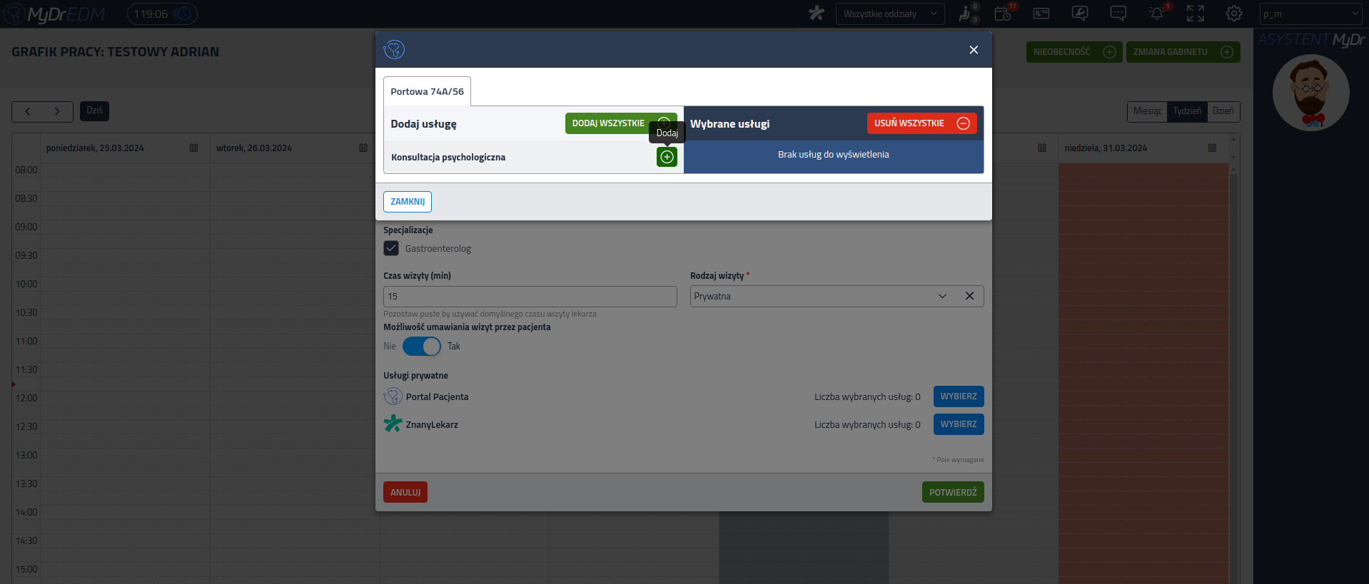Screen dimensions: 1369x584
Task: Click the 12:00 time slot label
Action: 26,399
